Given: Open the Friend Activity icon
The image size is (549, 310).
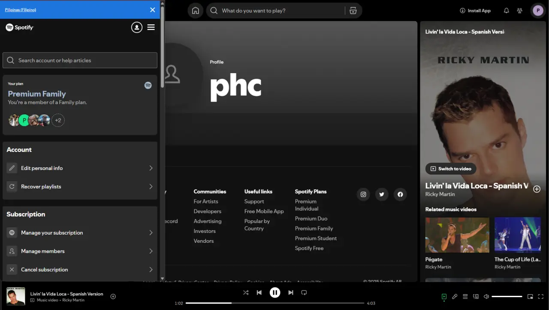Looking at the screenshot, I should (x=520, y=11).
